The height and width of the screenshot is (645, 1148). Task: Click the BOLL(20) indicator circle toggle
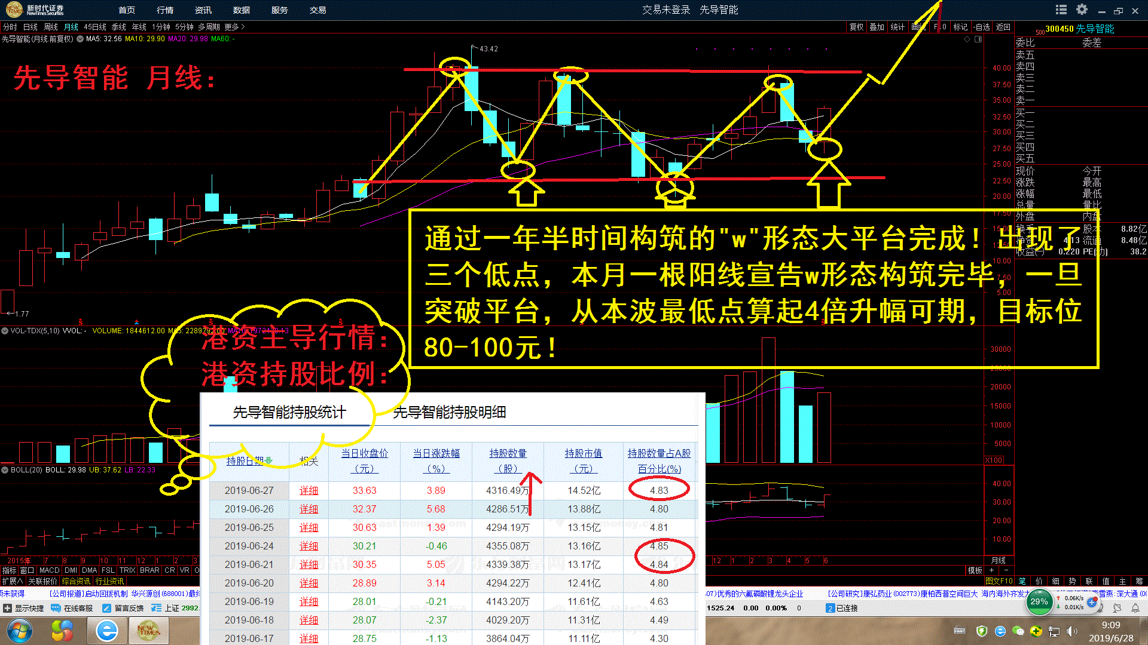click(x=5, y=470)
